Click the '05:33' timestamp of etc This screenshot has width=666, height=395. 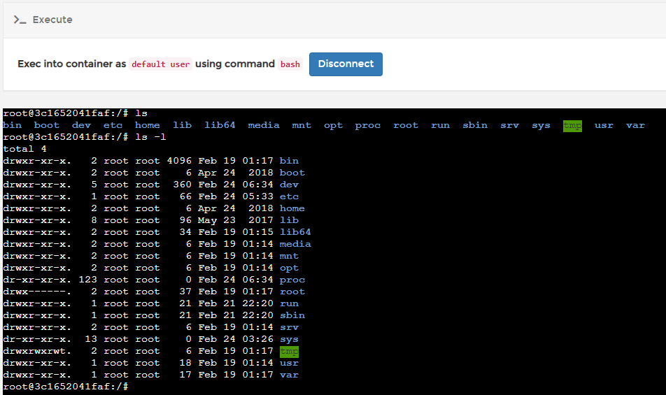(258, 196)
